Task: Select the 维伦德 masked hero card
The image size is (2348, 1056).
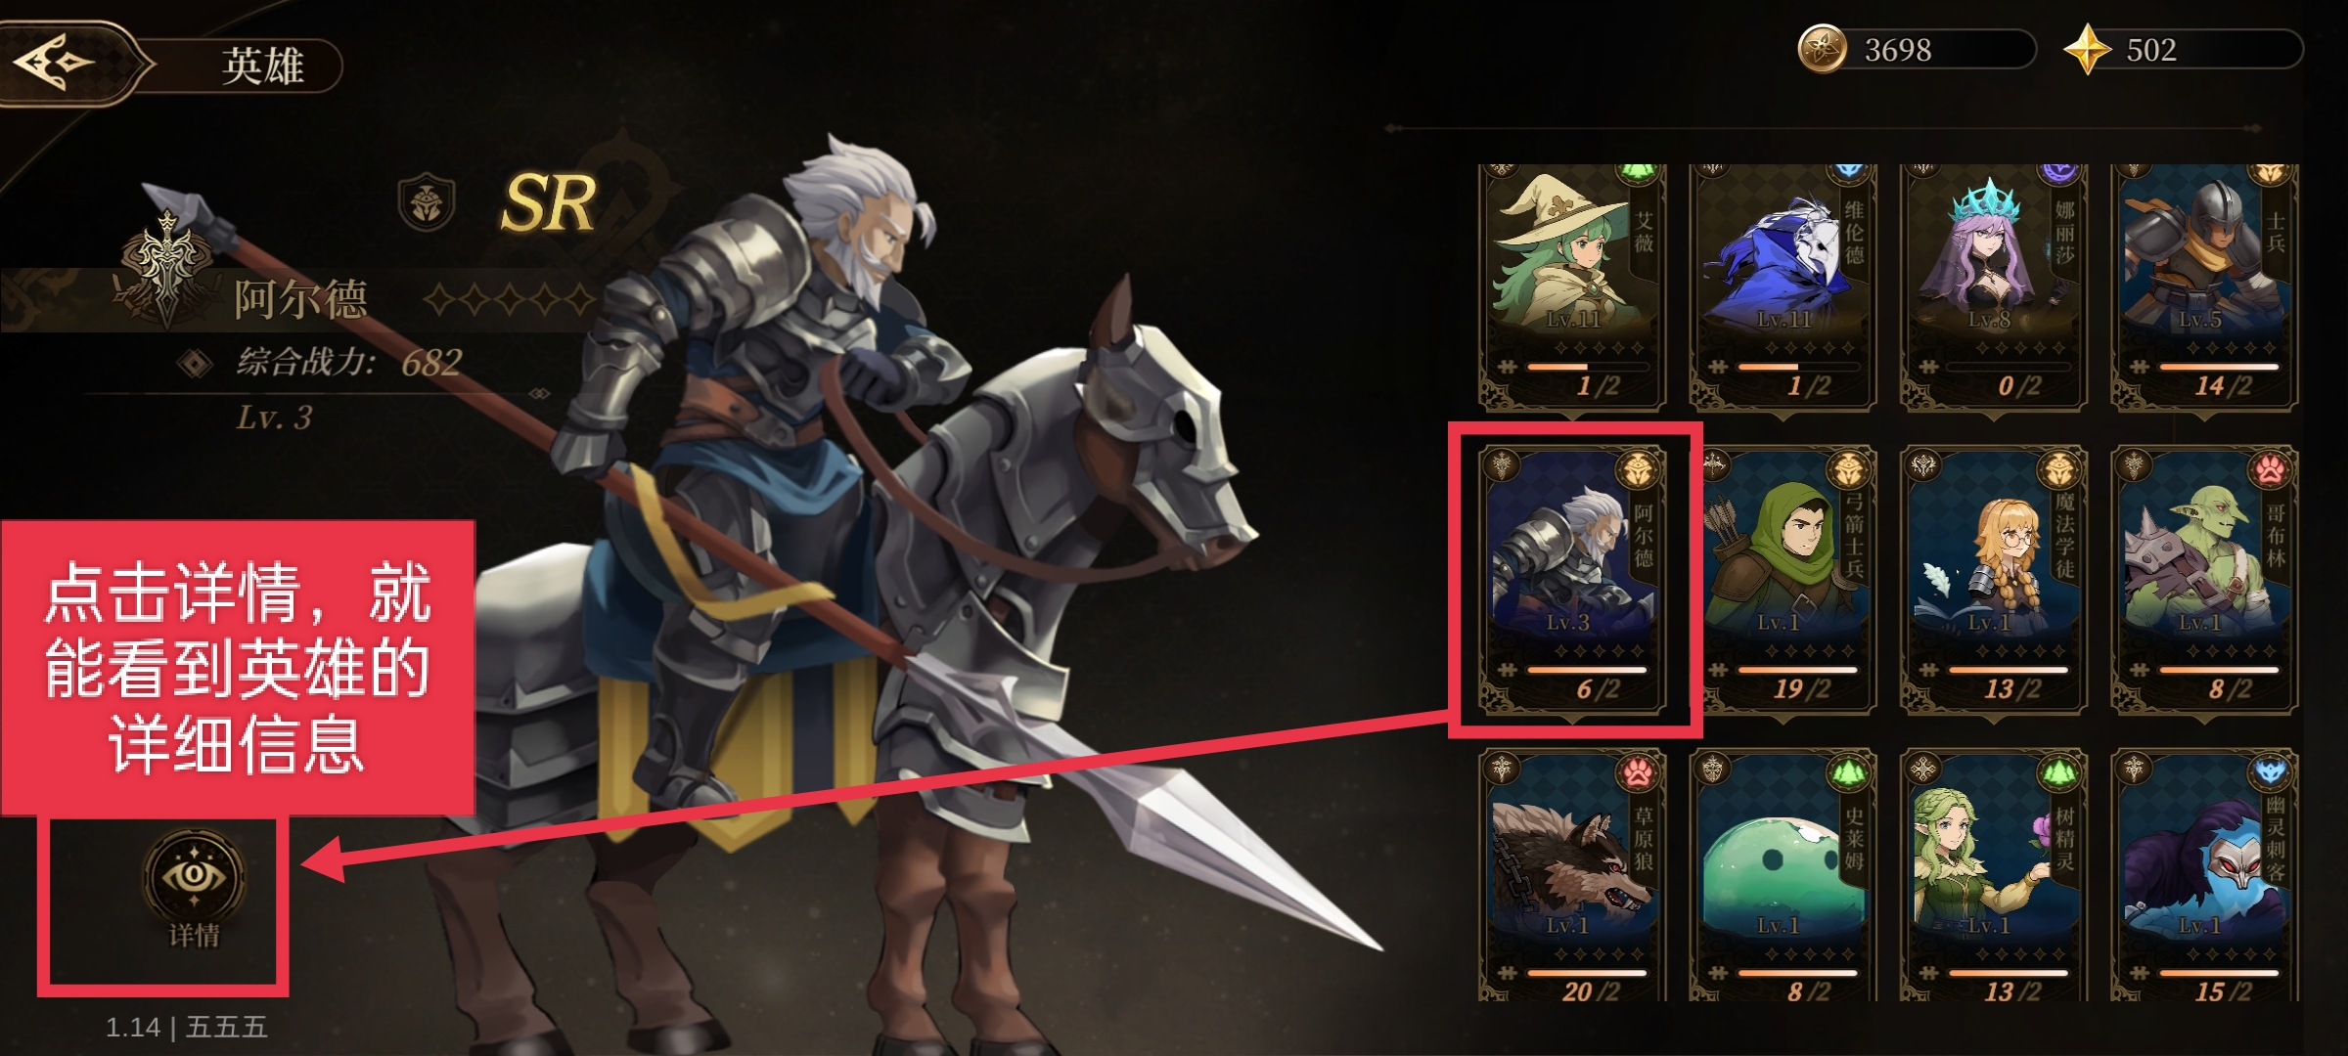Action: point(1783,286)
